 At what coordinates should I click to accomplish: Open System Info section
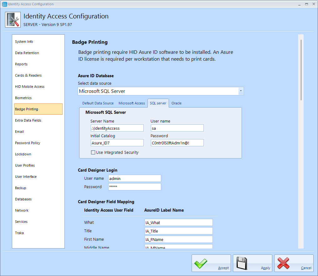point(38,42)
